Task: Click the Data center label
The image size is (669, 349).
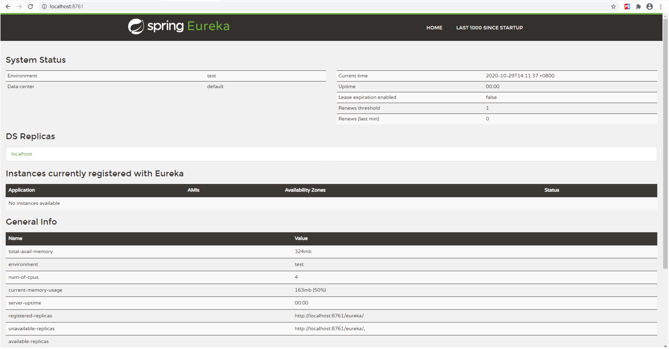Action: click(x=21, y=87)
